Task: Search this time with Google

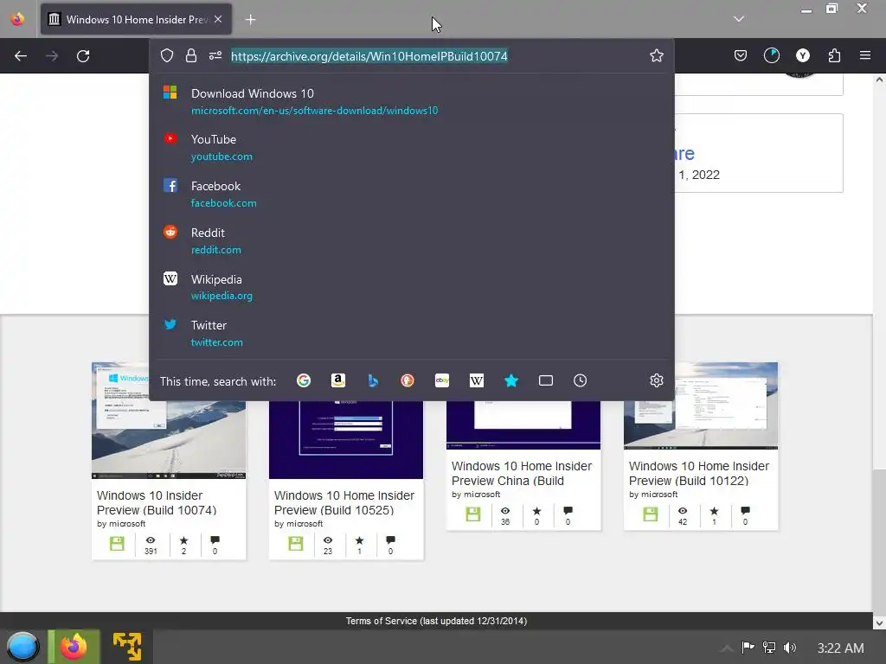Action: coord(304,380)
